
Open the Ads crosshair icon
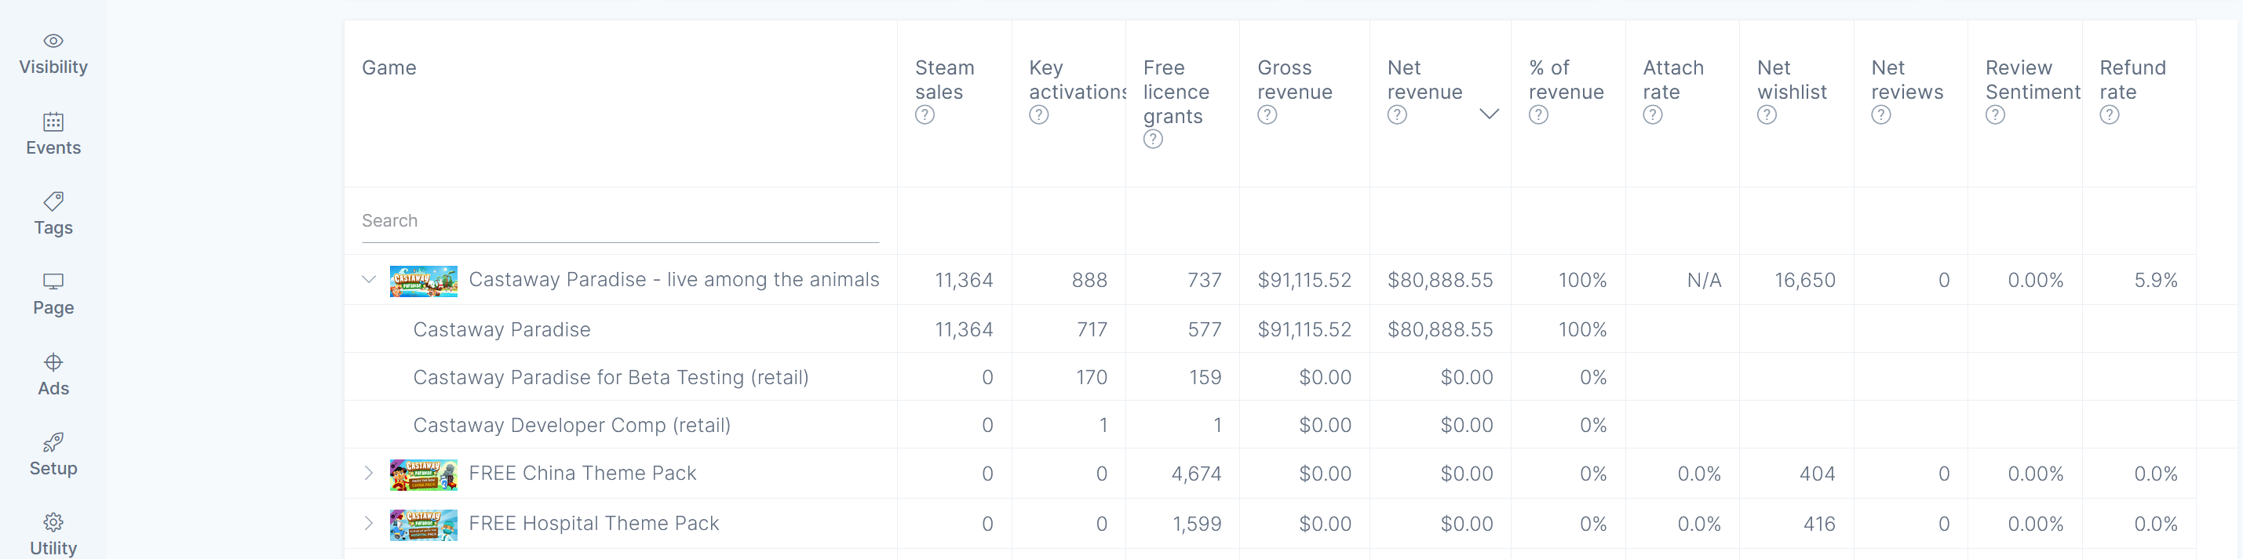53,361
